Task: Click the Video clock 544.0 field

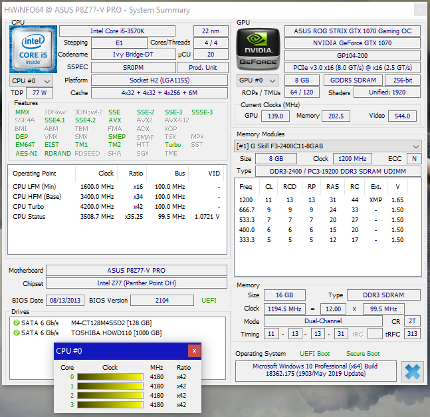Action: tap(402, 116)
